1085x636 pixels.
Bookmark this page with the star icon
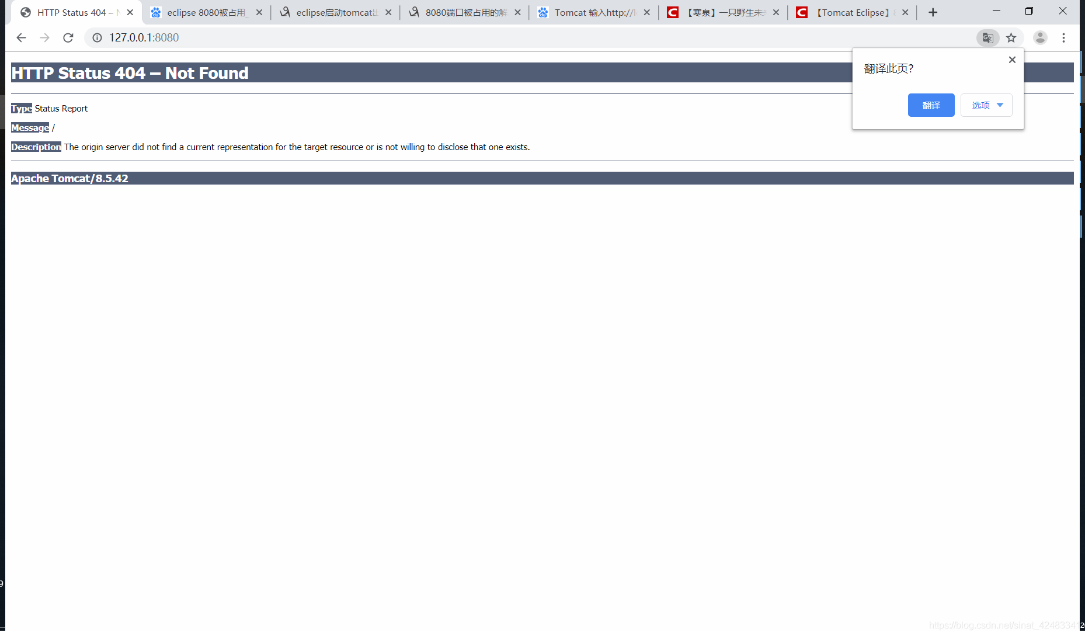coord(1011,37)
